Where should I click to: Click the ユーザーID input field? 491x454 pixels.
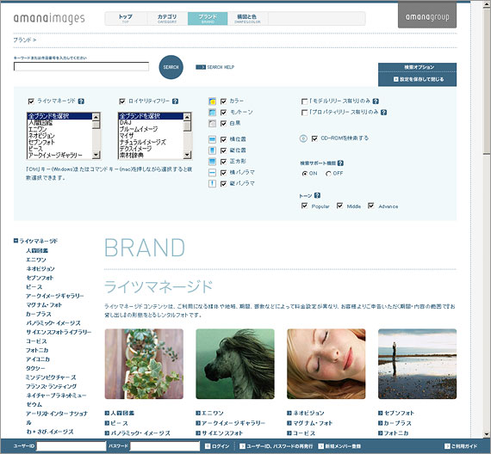pyautogui.click(x=71, y=446)
